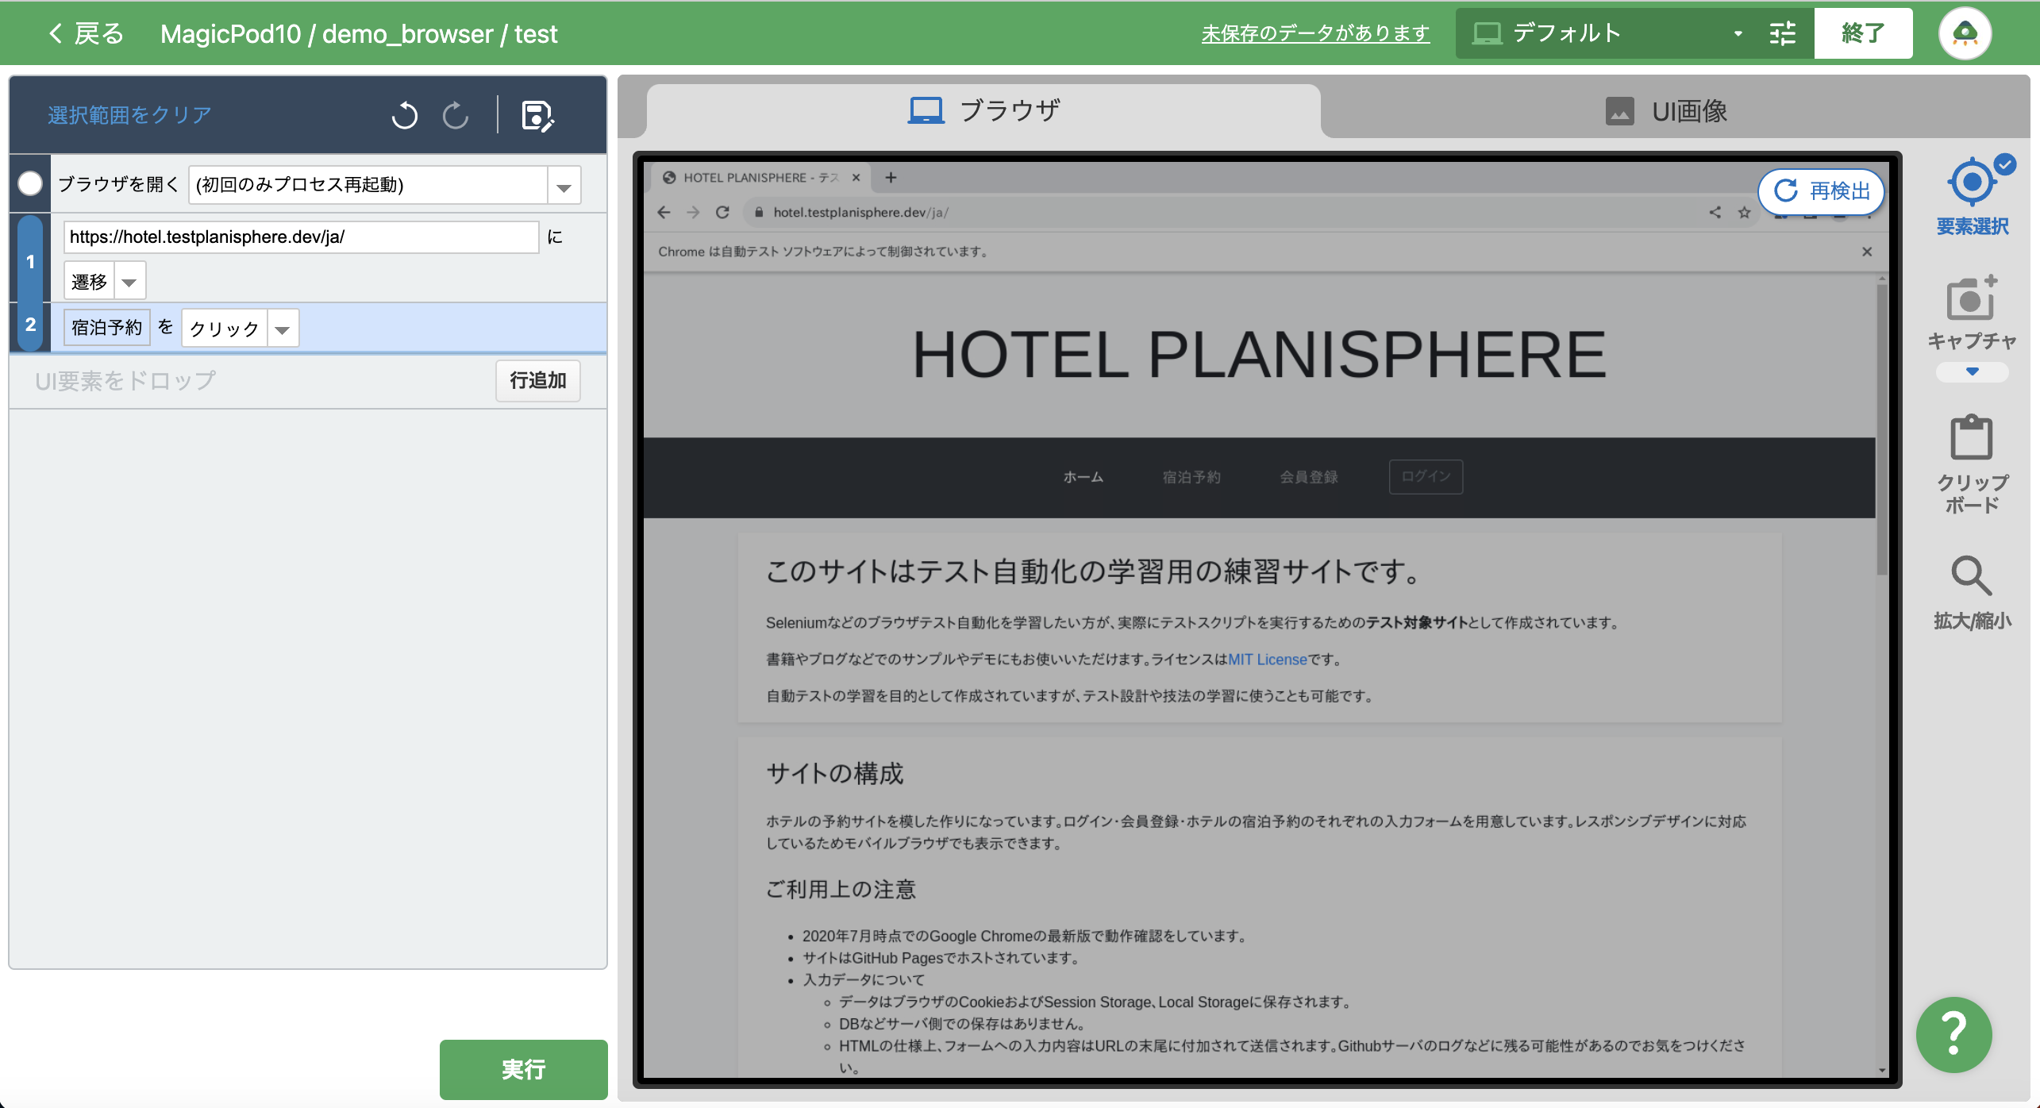Viewport: 2040px width, 1108px height.
Task: Click 未保存のデータがあります link
Action: pyautogui.click(x=1315, y=33)
